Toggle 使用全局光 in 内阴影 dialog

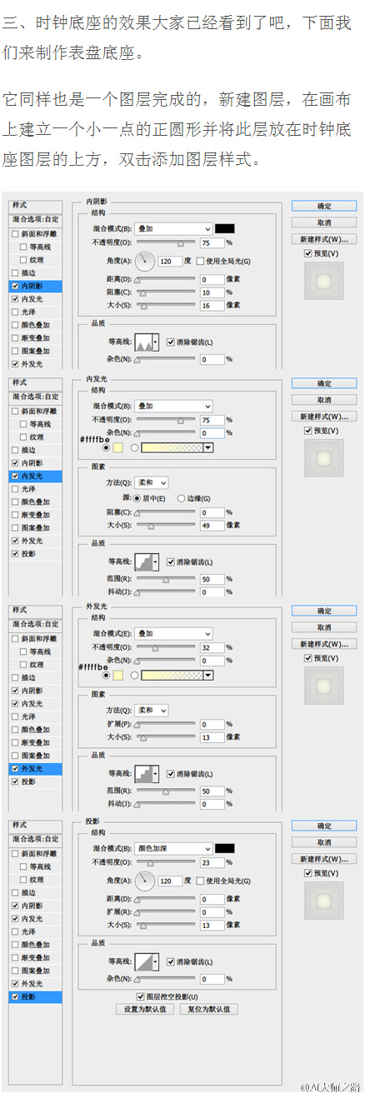point(201,261)
